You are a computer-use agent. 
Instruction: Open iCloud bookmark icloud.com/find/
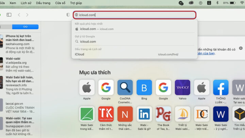(134, 54)
